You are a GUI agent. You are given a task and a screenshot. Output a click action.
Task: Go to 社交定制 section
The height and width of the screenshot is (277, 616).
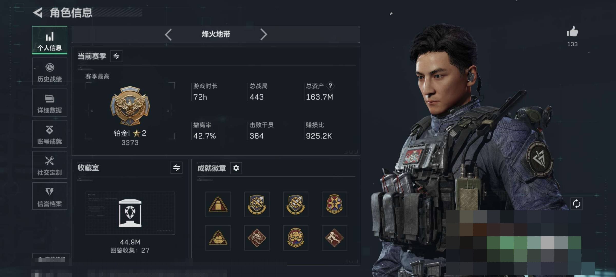[x=50, y=165]
